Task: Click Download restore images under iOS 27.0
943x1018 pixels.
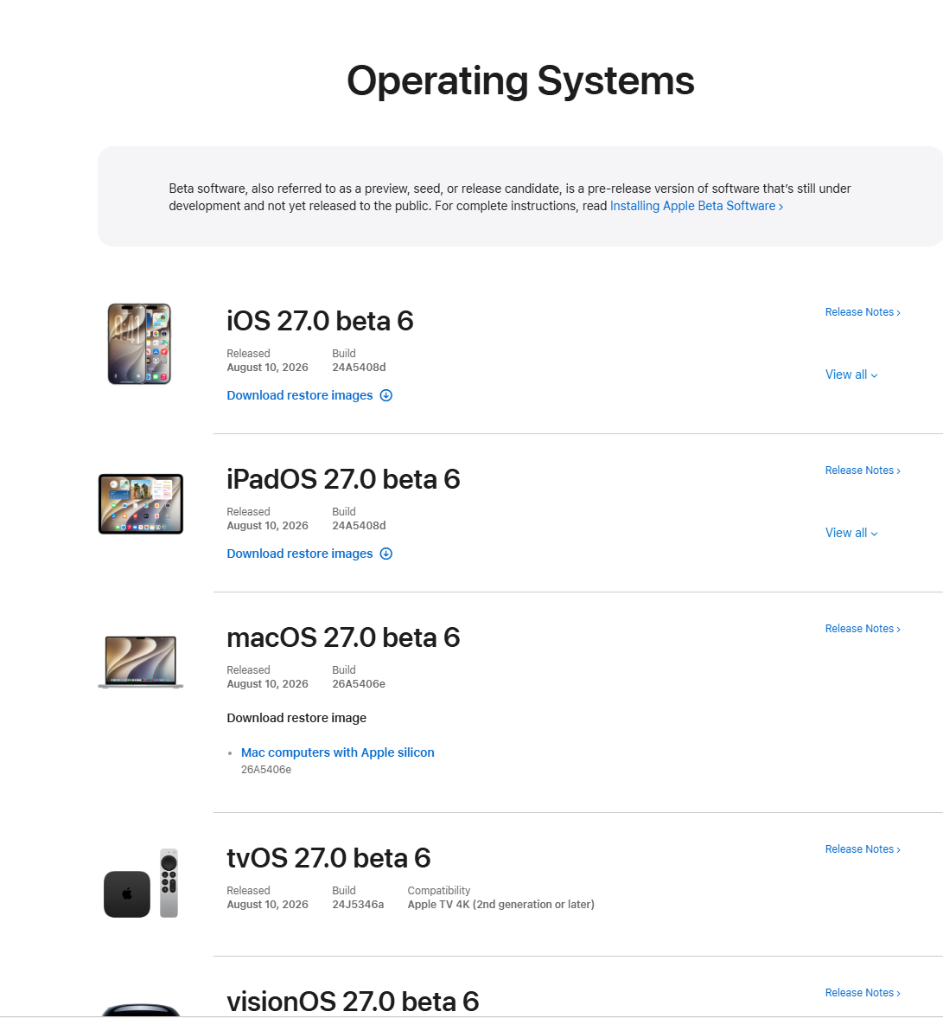Action: tap(300, 395)
